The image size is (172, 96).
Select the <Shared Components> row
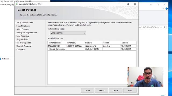pos(92,49)
